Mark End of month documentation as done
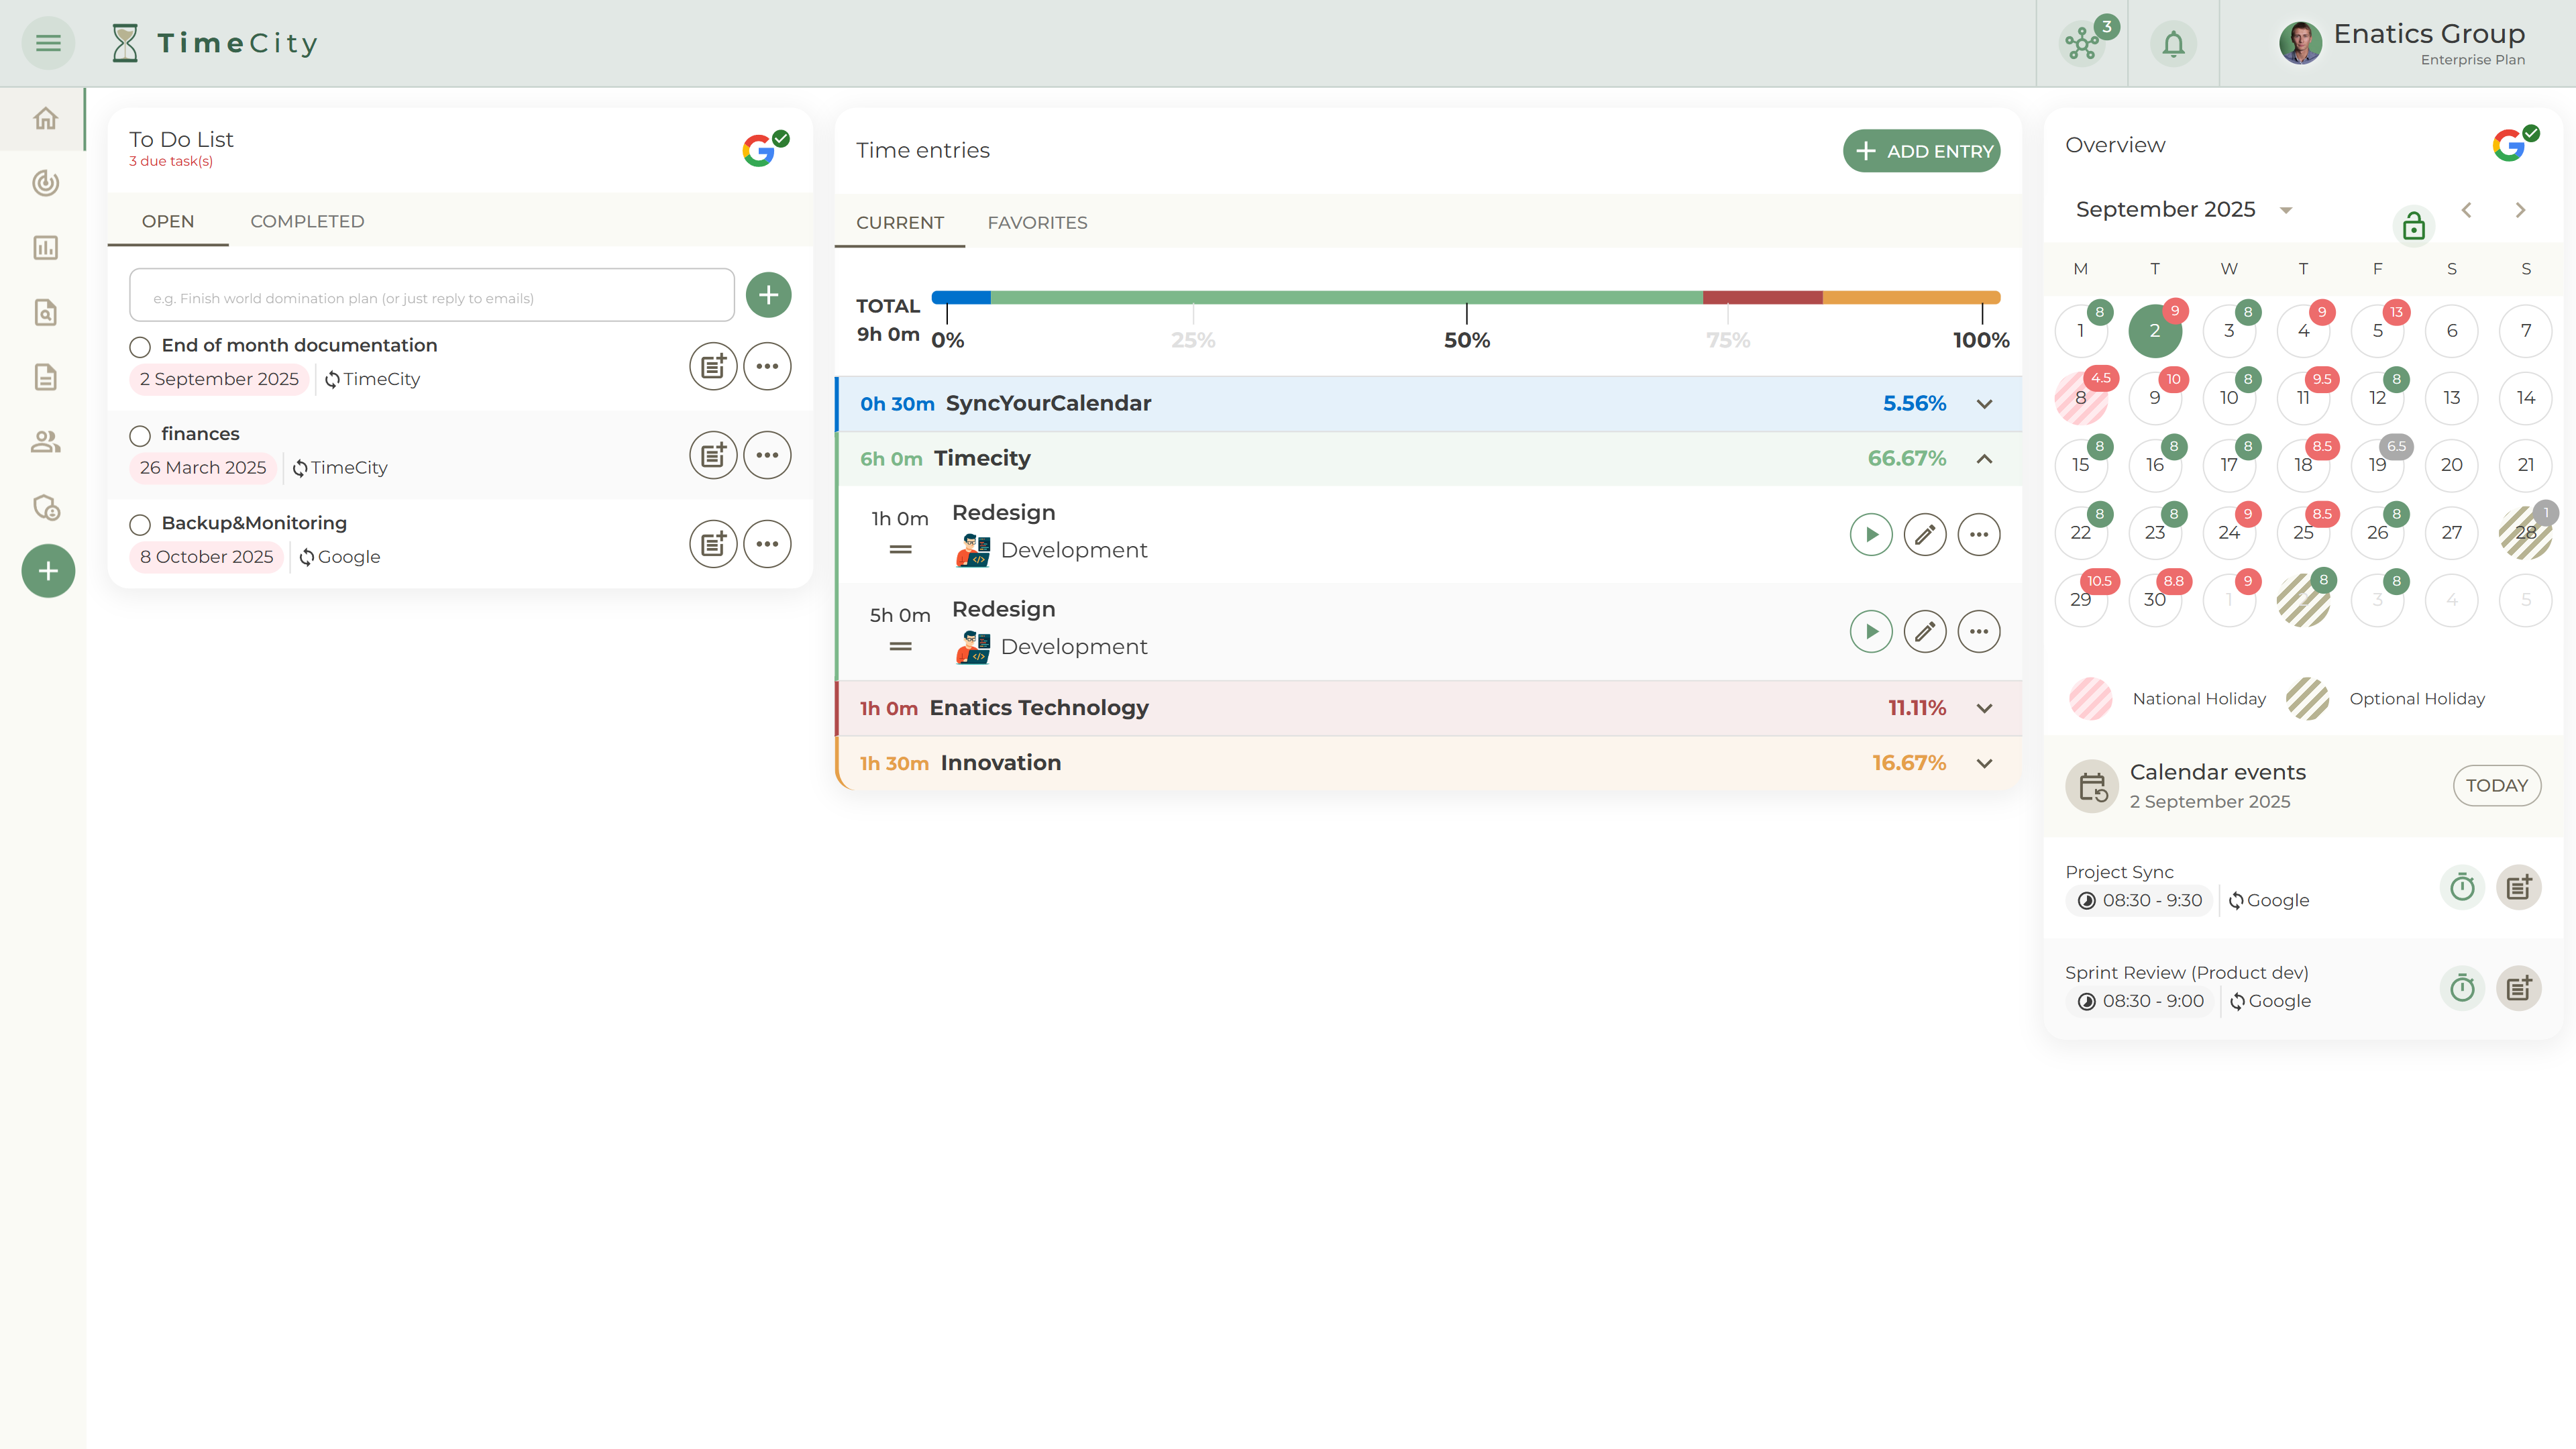The image size is (2576, 1449). [x=140, y=347]
